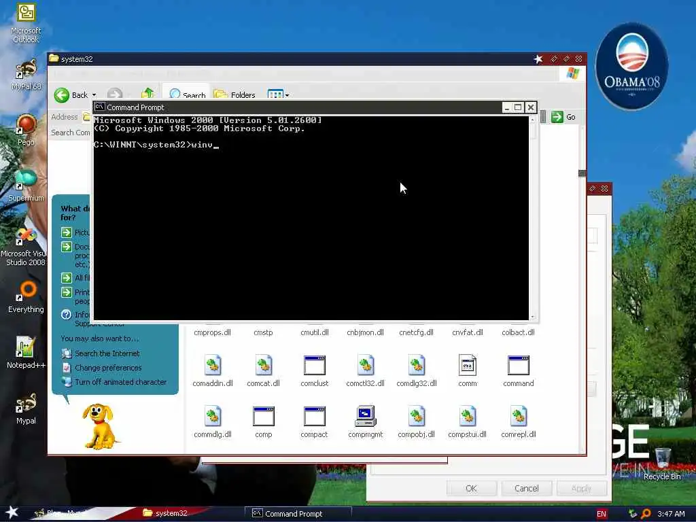Select the comrepl.dll file icon
The height and width of the screenshot is (522, 696).
pos(519,417)
